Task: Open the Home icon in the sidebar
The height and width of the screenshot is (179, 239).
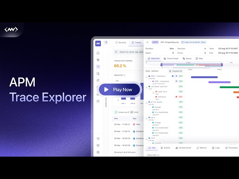Action: 98,53
